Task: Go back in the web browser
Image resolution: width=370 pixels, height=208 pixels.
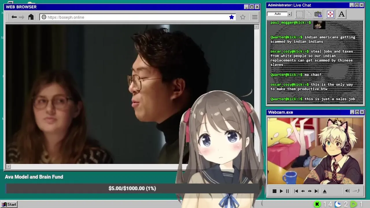Action: tap(14, 17)
